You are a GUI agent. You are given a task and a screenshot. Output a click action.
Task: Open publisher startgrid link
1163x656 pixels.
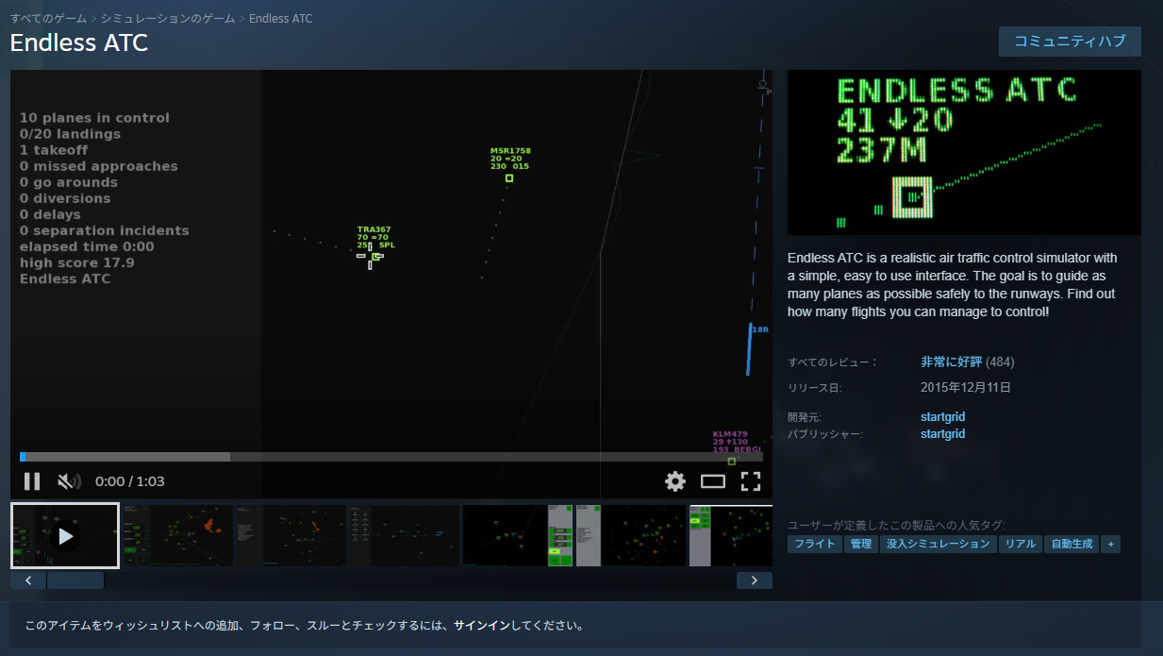tap(942, 434)
